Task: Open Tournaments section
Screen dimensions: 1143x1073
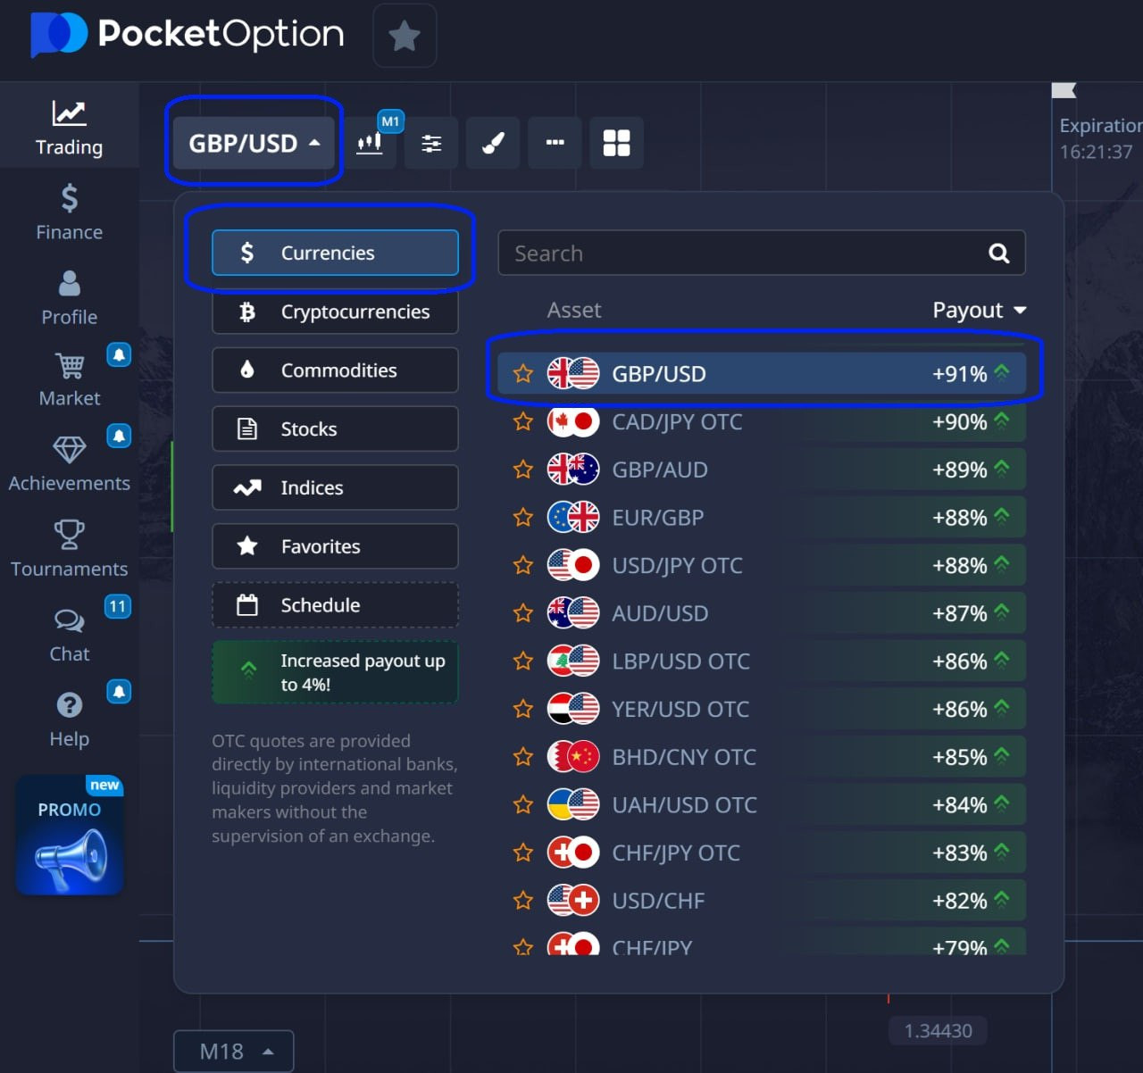Action: pyautogui.click(x=69, y=549)
